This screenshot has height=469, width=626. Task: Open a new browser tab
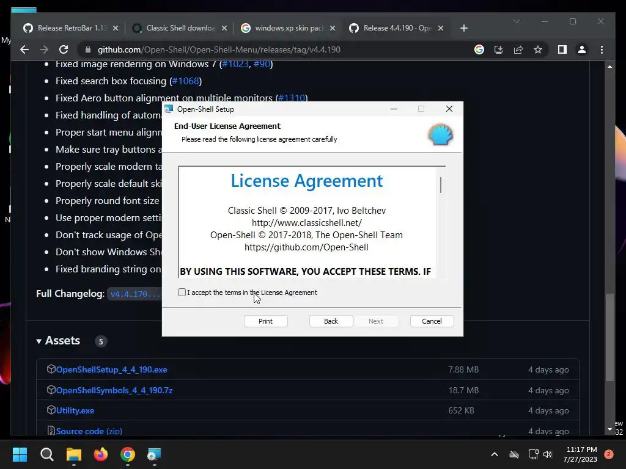tap(463, 28)
